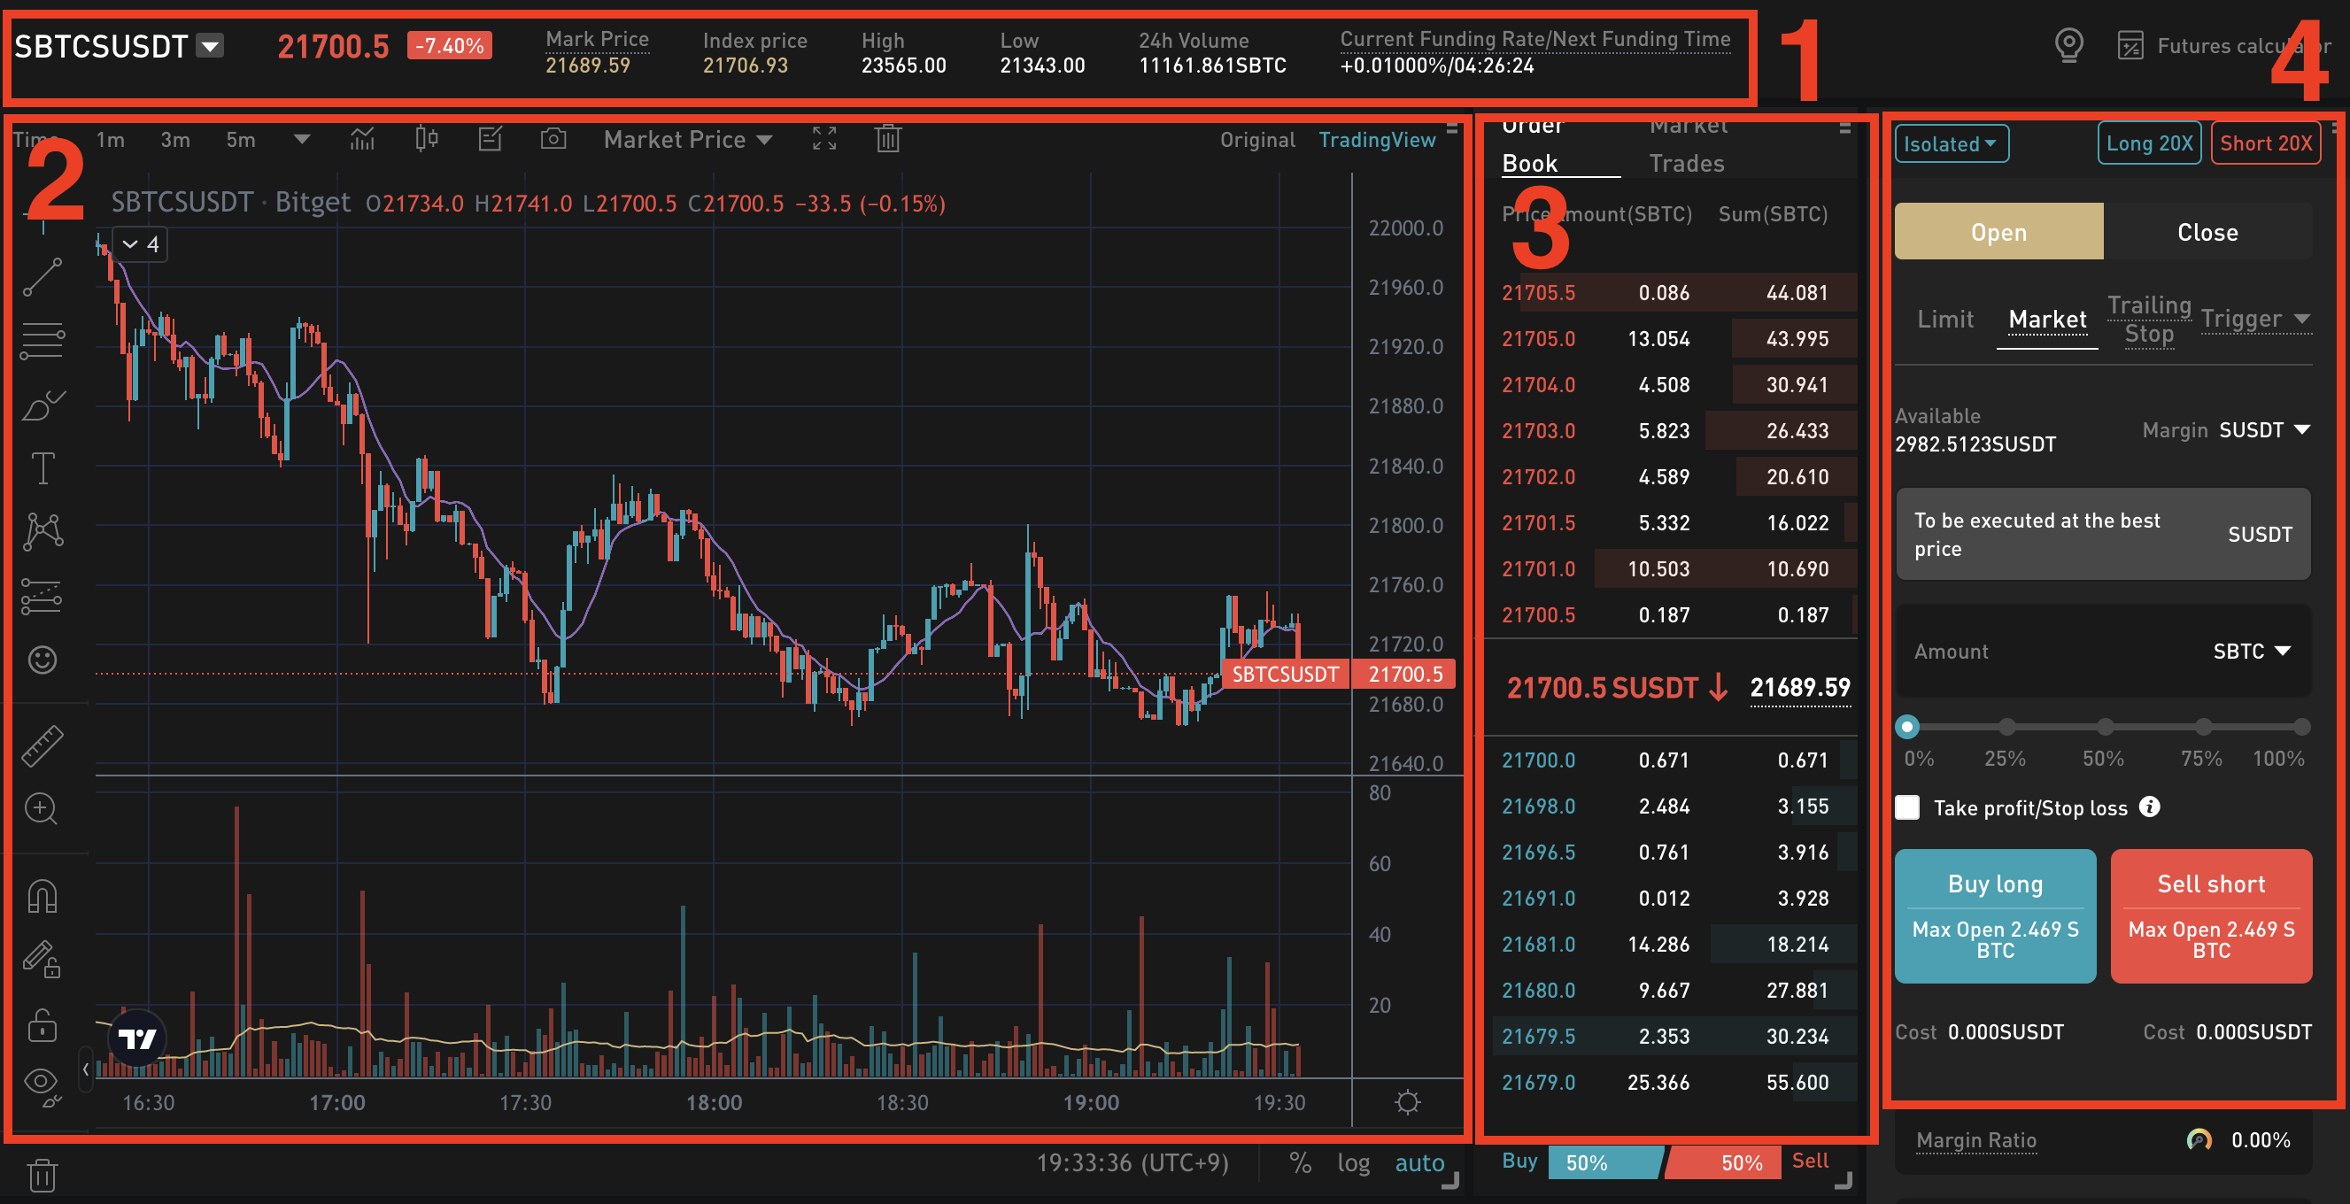
Task: Collapse the indicator legend chevron labeled 4
Action: [x=141, y=244]
